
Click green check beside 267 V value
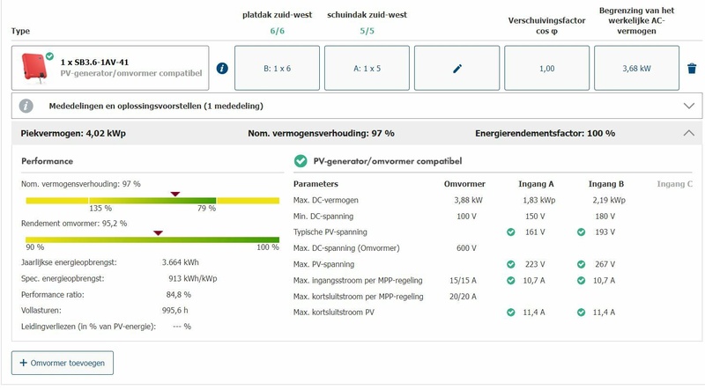point(582,264)
